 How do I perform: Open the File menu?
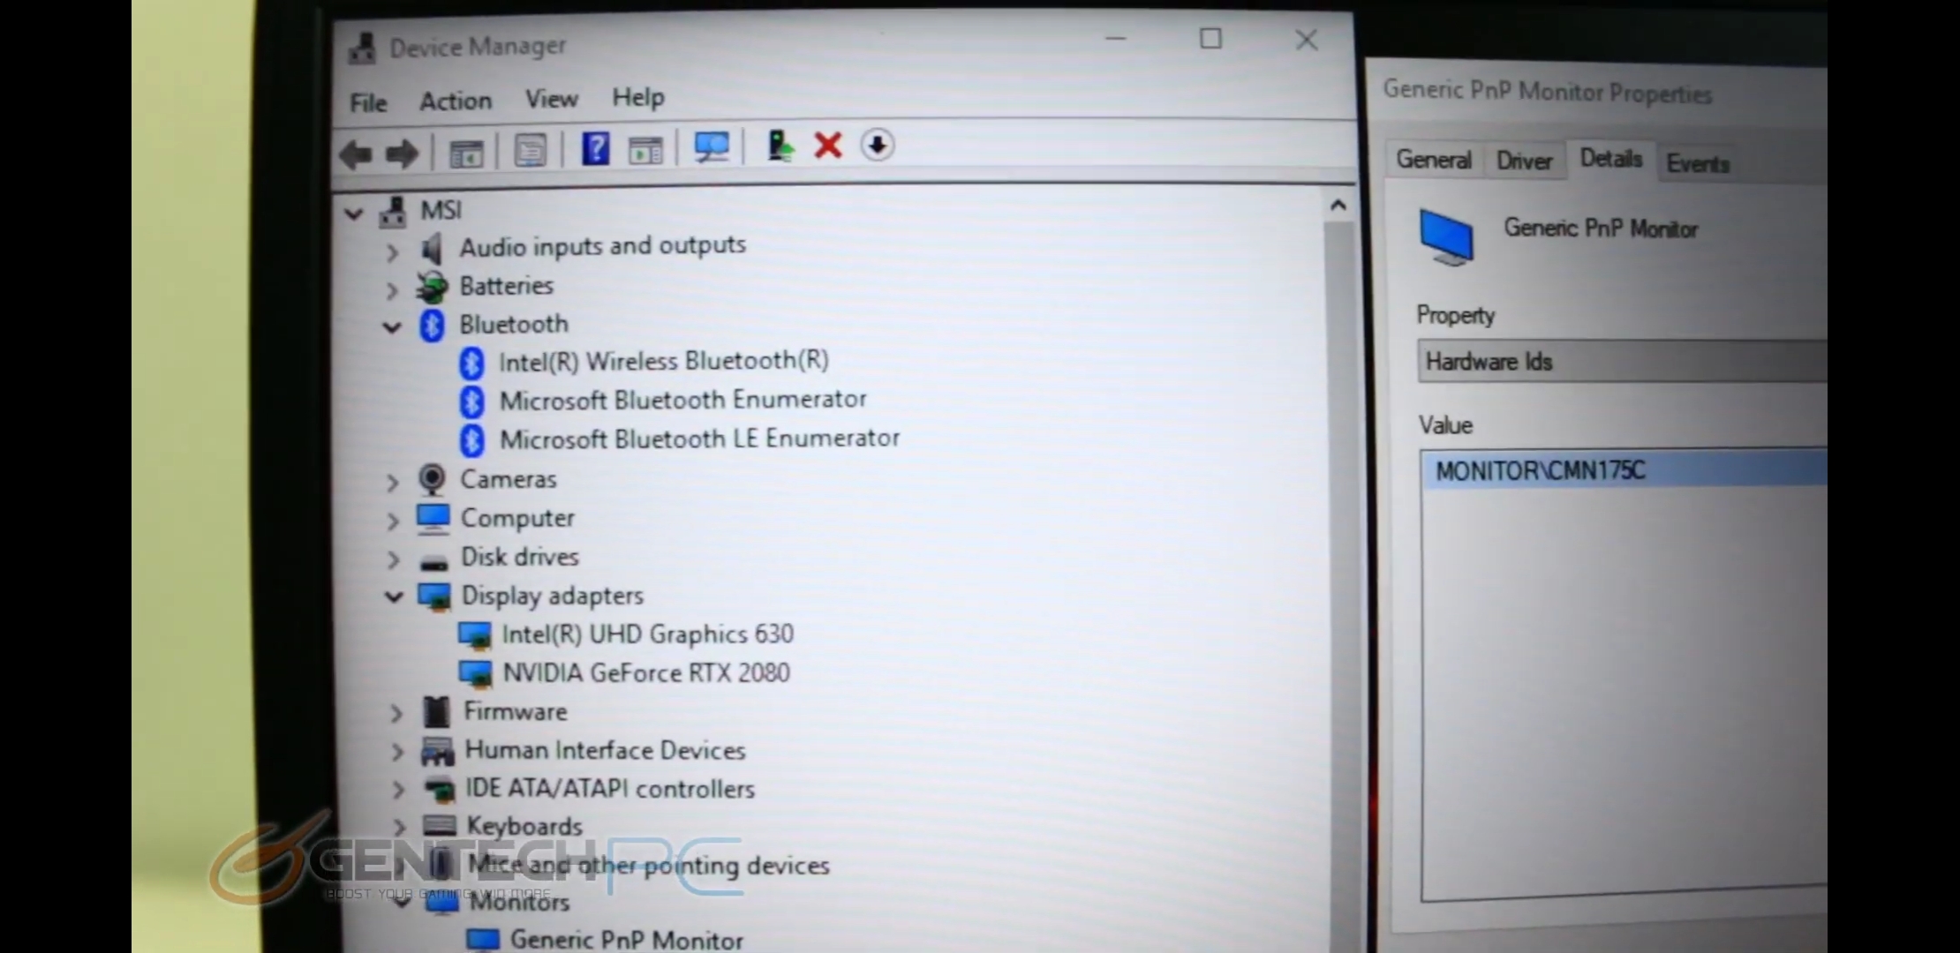pyautogui.click(x=368, y=102)
